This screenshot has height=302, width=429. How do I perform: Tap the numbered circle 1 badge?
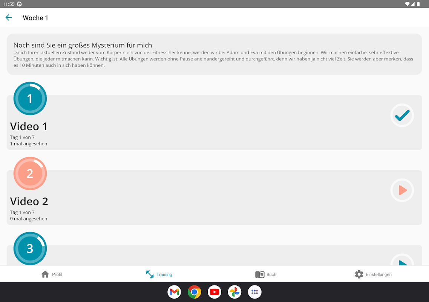[30, 99]
